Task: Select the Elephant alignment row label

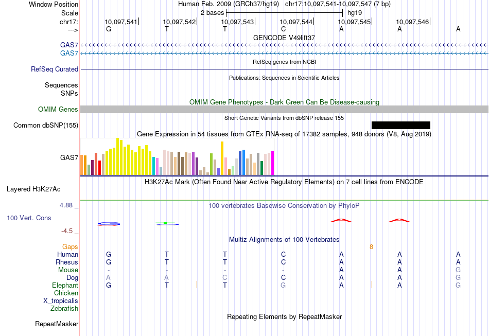Action: pyautogui.click(x=65, y=285)
